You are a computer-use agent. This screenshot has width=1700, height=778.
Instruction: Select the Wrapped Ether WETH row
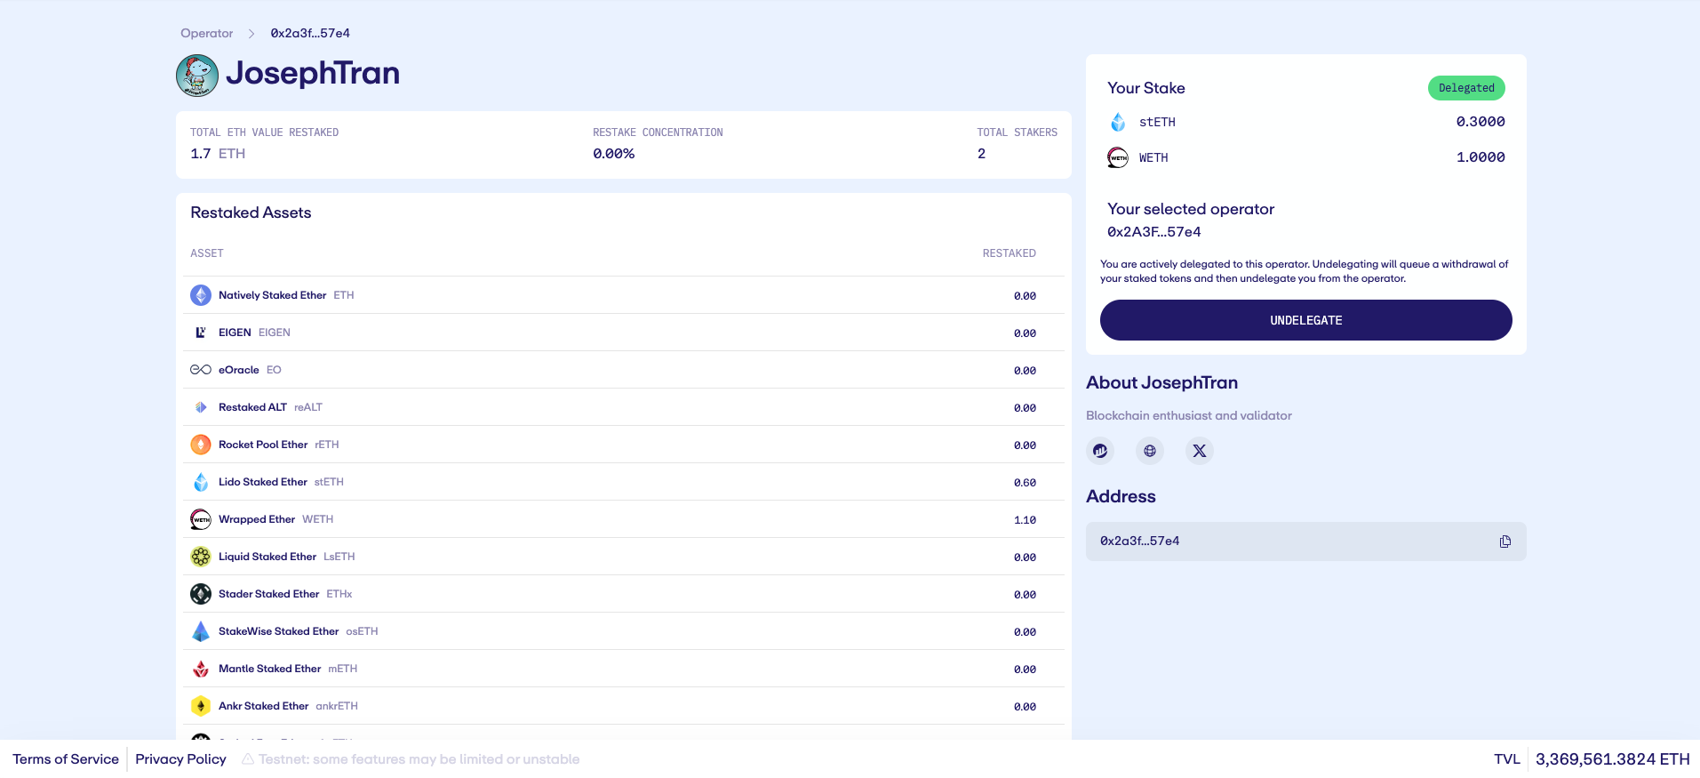click(x=622, y=519)
